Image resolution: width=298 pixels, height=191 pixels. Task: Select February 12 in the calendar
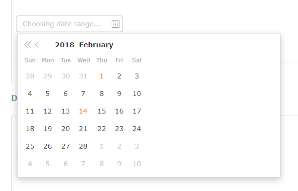coord(47,111)
